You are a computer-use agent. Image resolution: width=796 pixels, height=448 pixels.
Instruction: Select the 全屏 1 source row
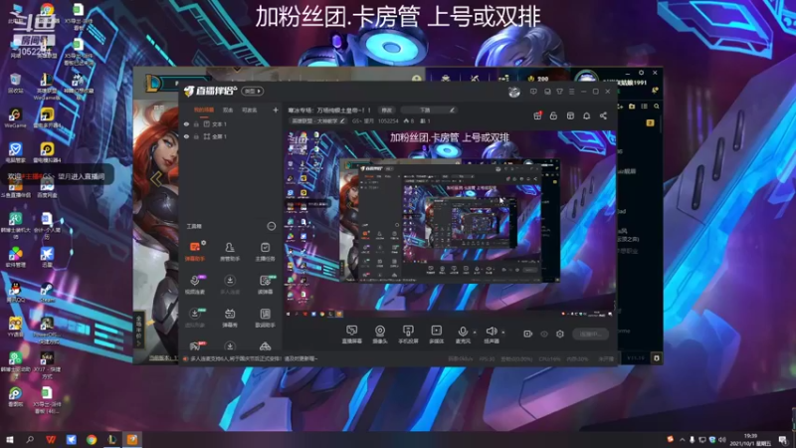pos(231,136)
